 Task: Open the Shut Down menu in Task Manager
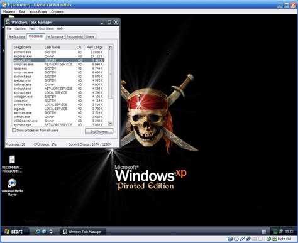click(x=46, y=28)
